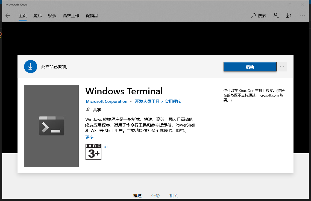Click the 搜索 search button
Image resolution: width=311 pixels, height=201 pixels.
click(259, 16)
